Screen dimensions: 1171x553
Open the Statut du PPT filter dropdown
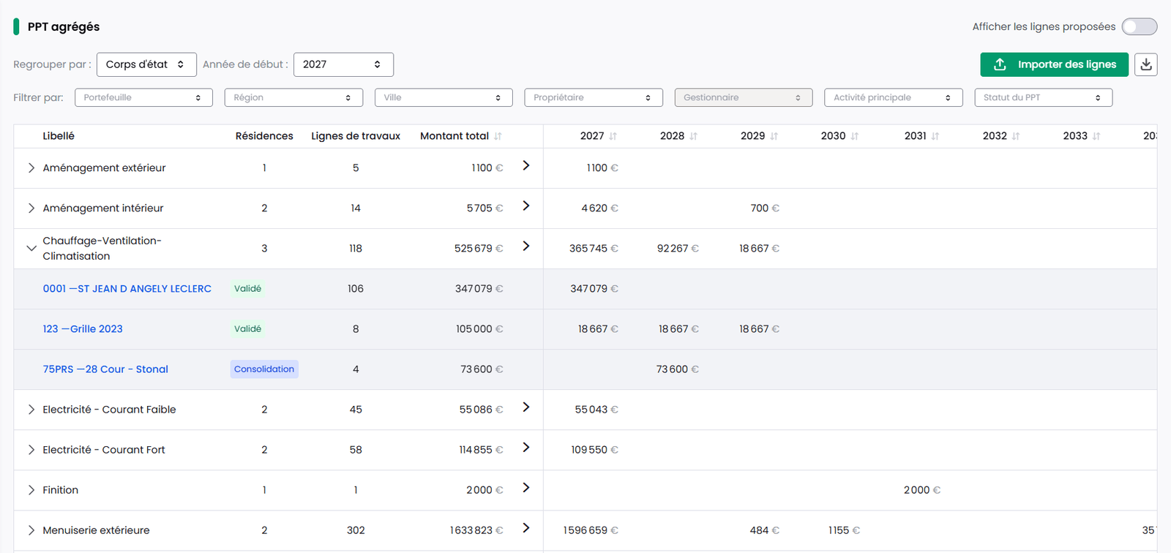coord(1044,97)
